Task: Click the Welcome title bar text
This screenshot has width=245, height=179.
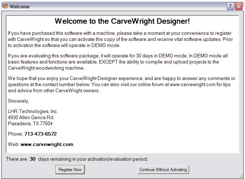Action: (19, 6)
